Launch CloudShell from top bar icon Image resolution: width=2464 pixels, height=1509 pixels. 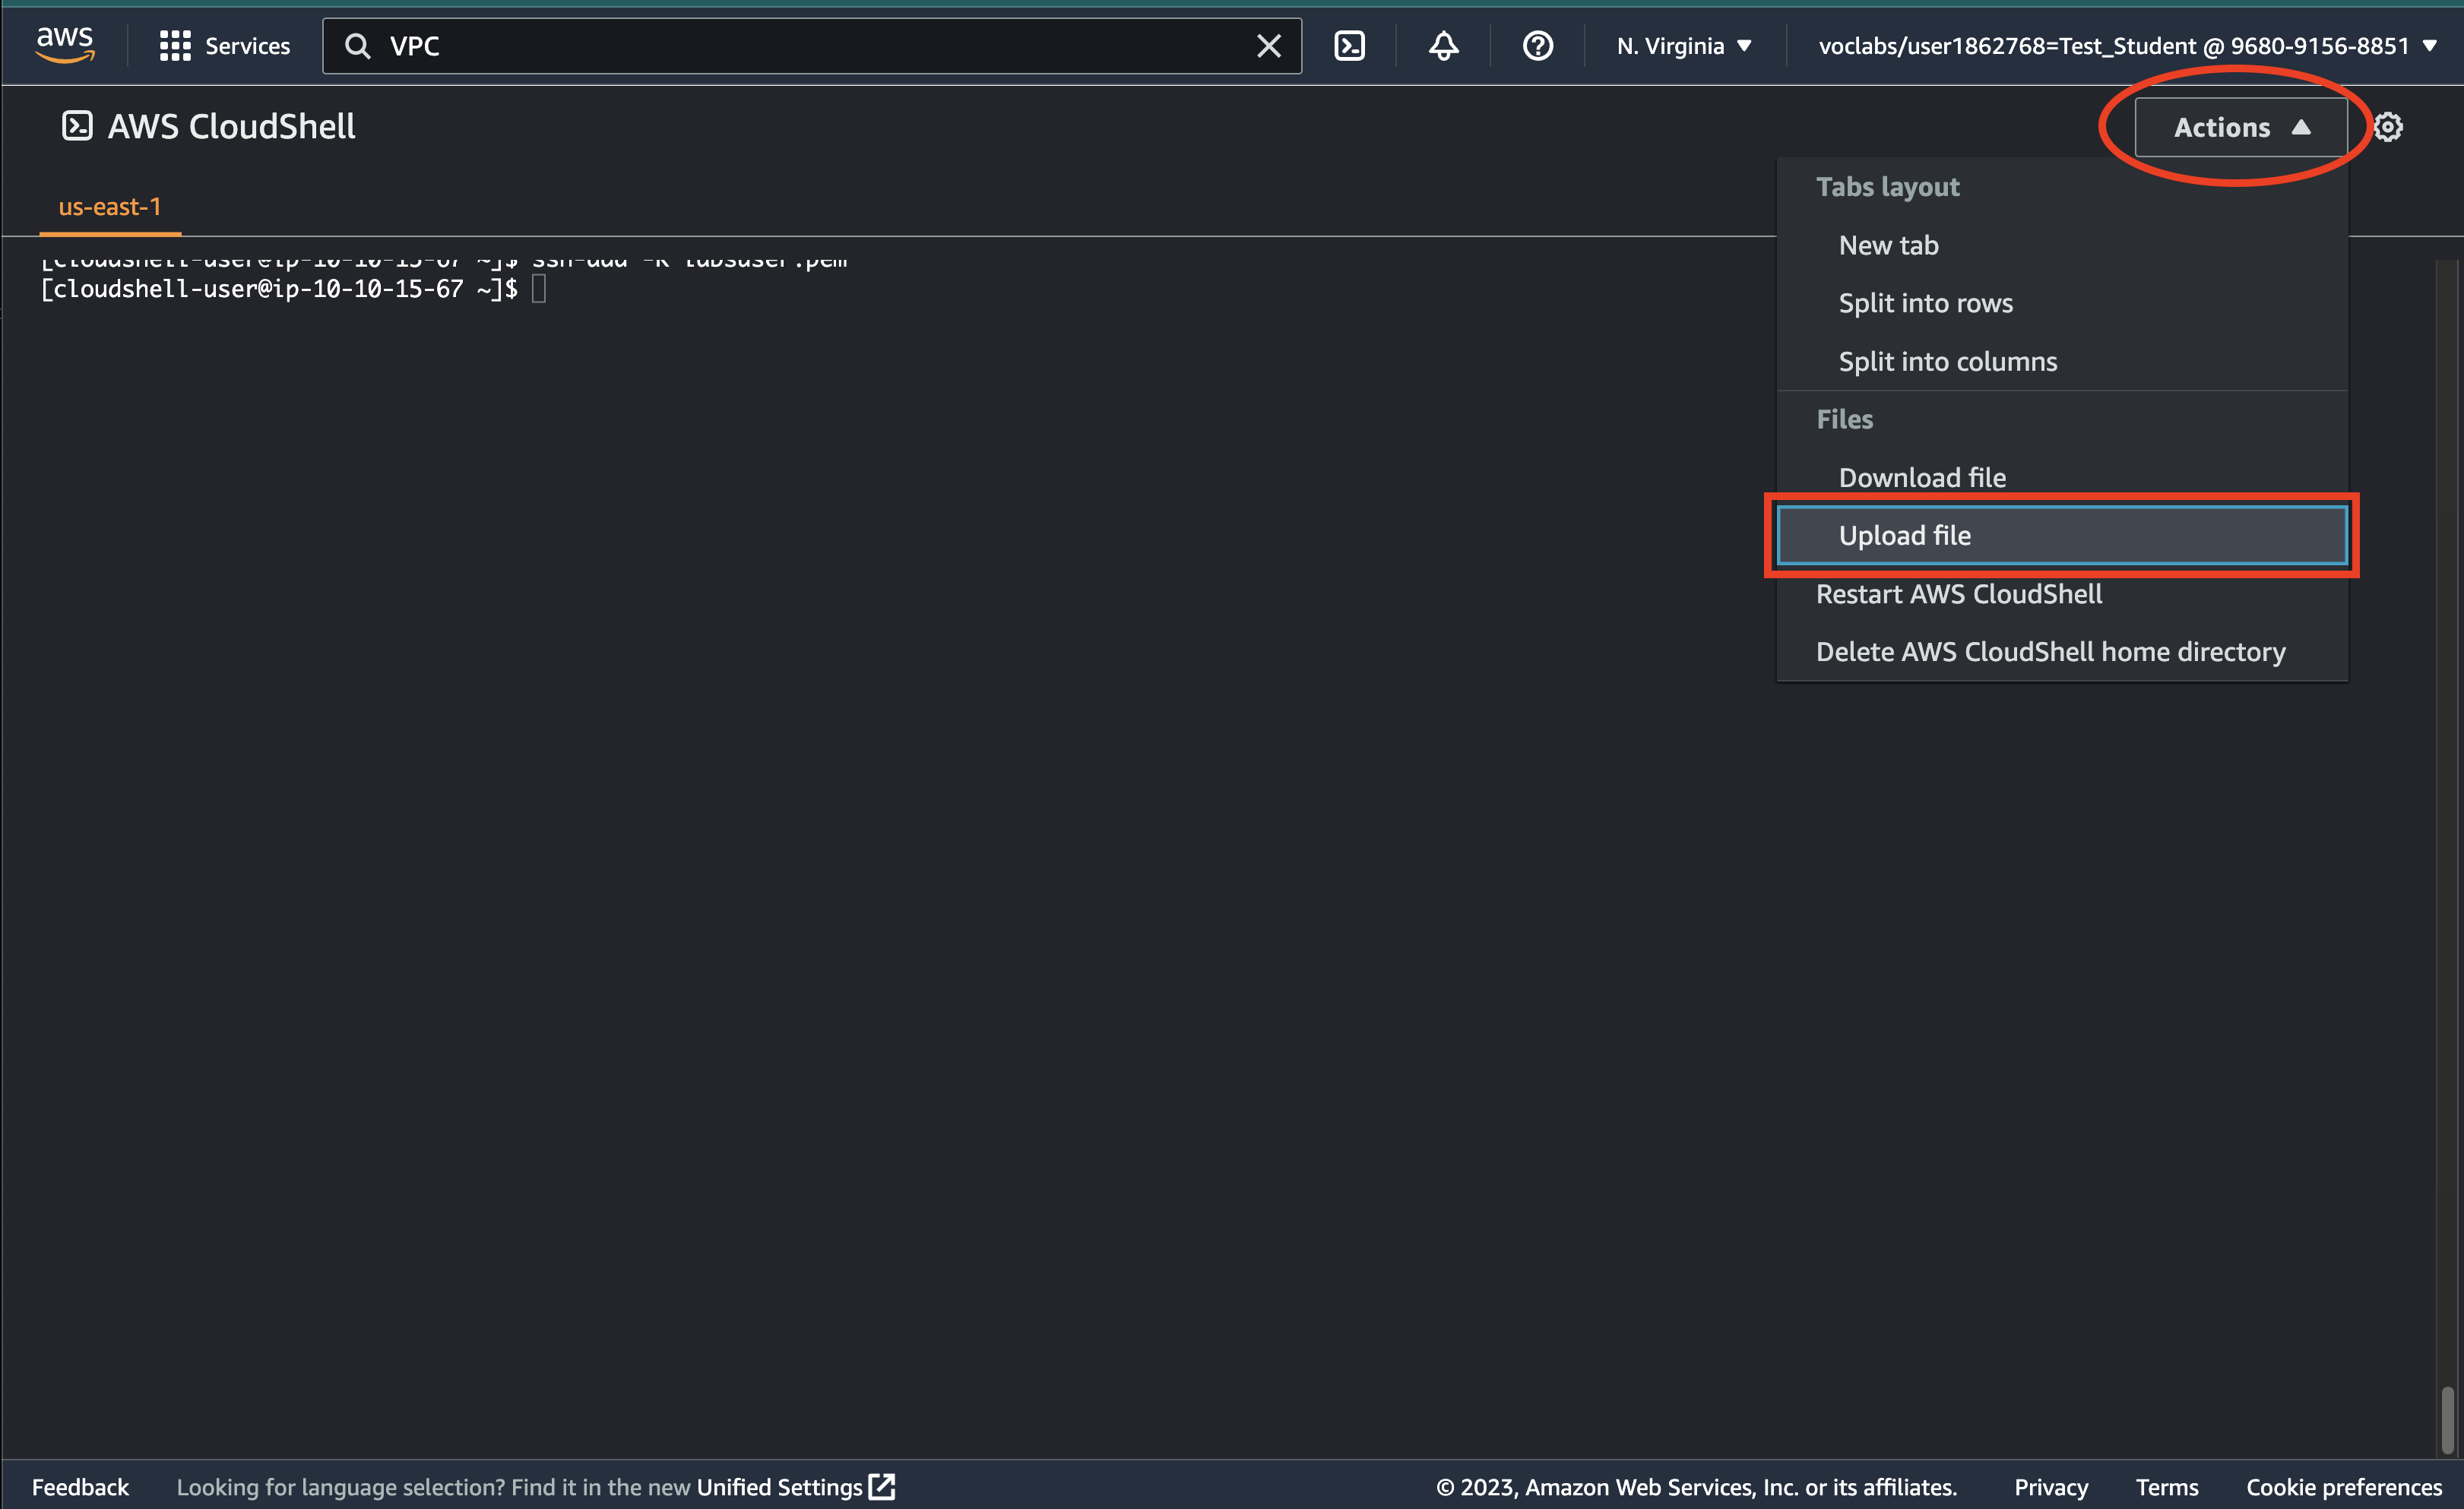coord(1349,46)
